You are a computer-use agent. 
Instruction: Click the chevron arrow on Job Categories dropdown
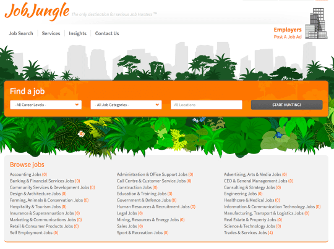click(157, 105)
